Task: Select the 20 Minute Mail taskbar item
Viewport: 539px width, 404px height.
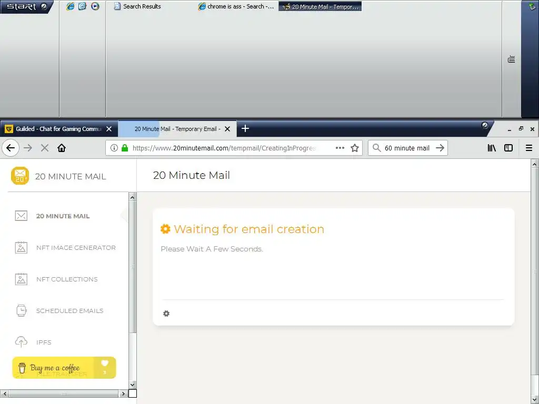Action: point(320,6)
